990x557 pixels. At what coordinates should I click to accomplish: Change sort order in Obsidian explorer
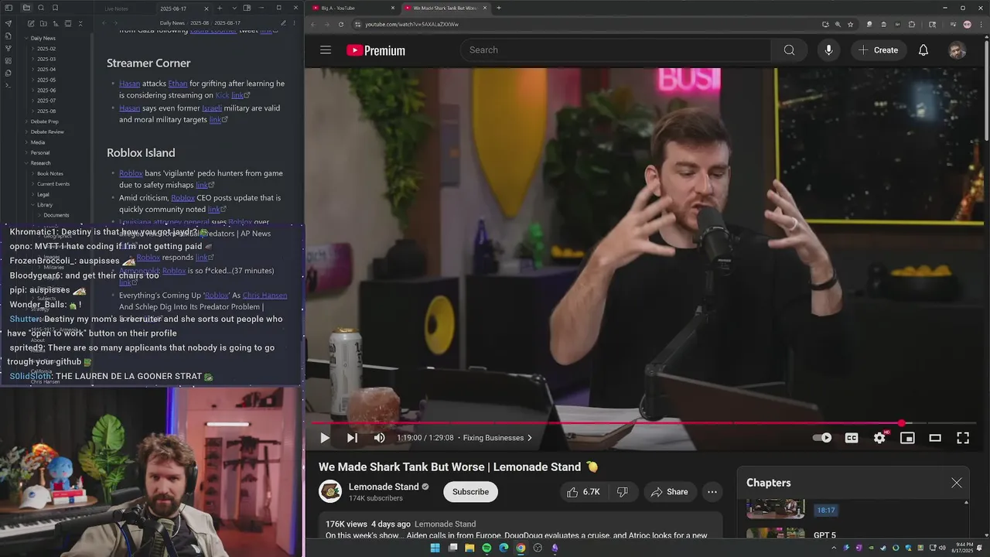pos(56,23)
